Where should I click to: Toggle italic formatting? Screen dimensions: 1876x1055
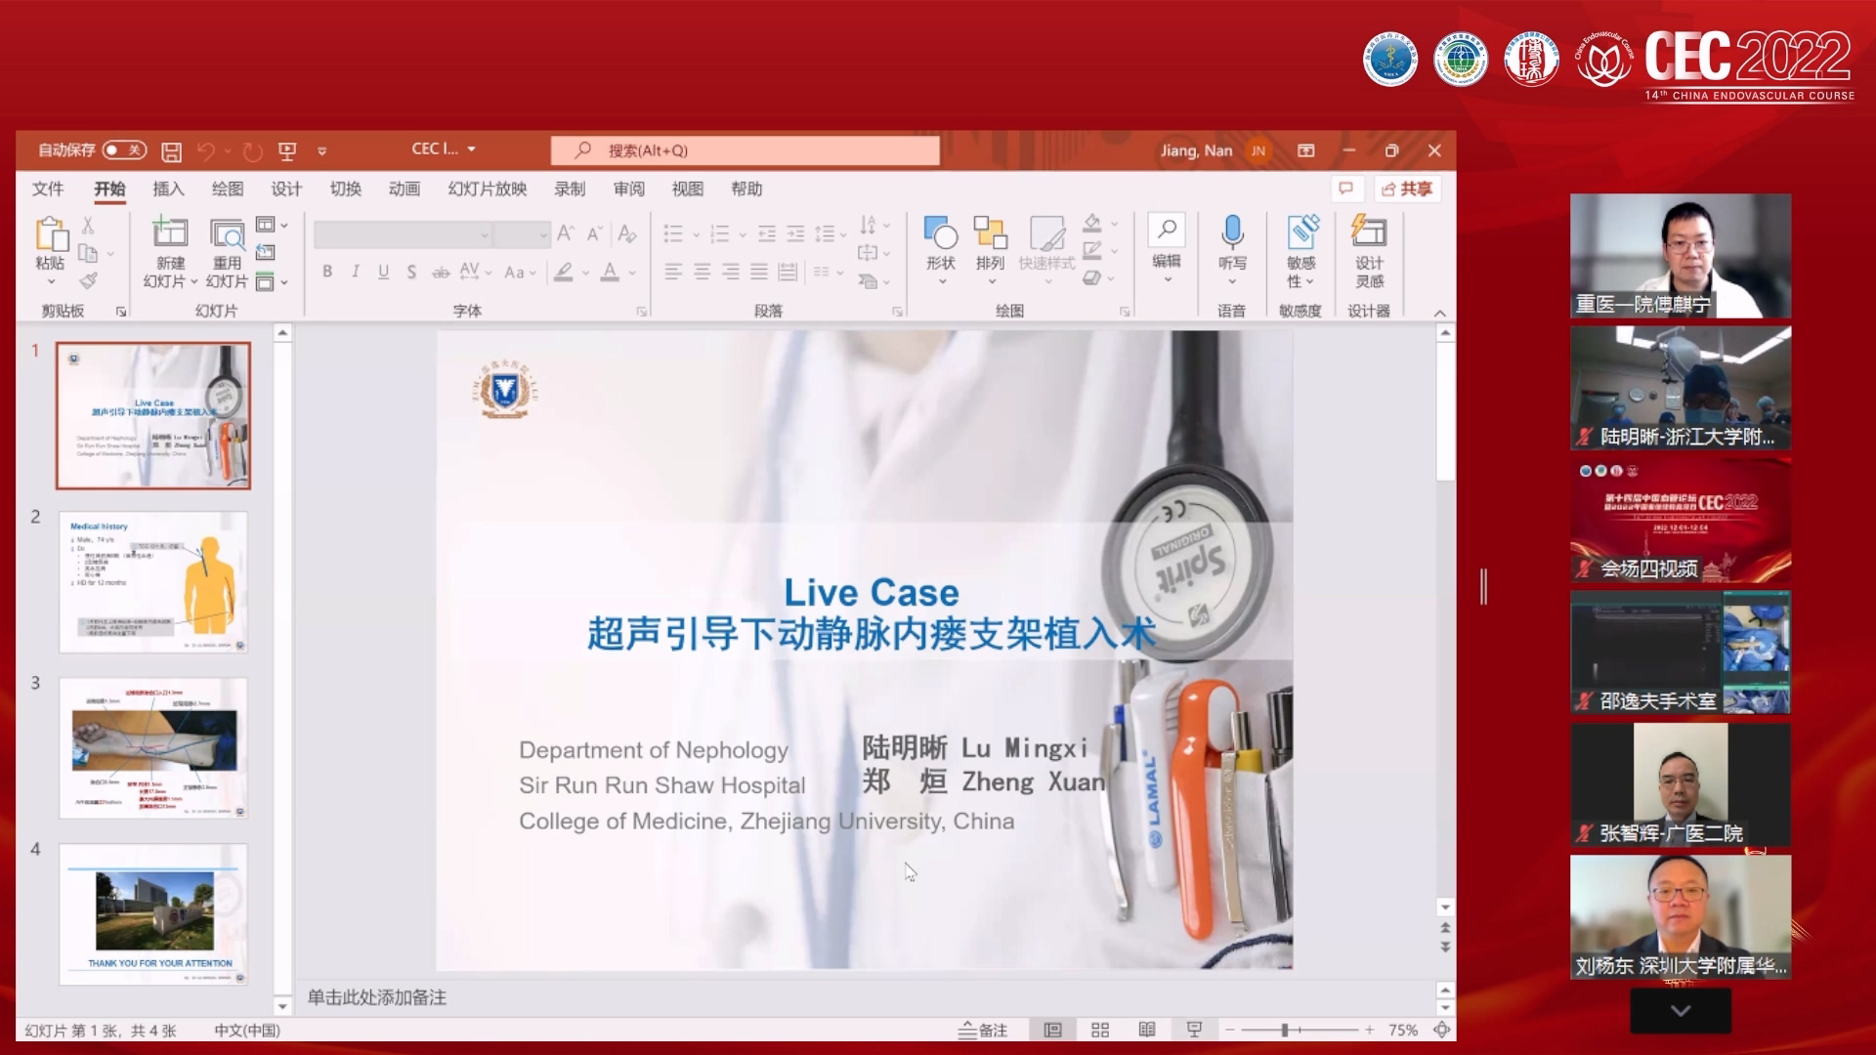tap(355, 273)
